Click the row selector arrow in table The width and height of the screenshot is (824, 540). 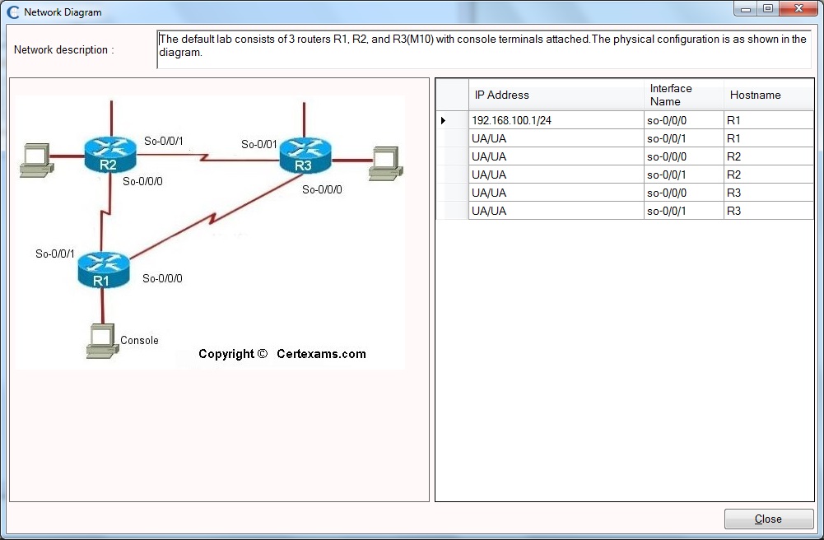[x=442, y=119]
